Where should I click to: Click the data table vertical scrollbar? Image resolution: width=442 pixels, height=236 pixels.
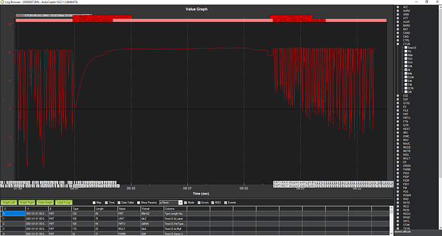[x=391, y=221]
